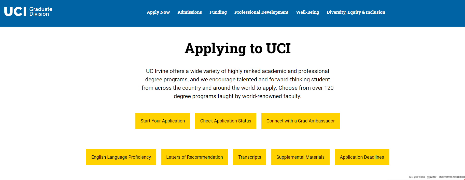Click the Applying to UCI heading

tap(237, 48)
